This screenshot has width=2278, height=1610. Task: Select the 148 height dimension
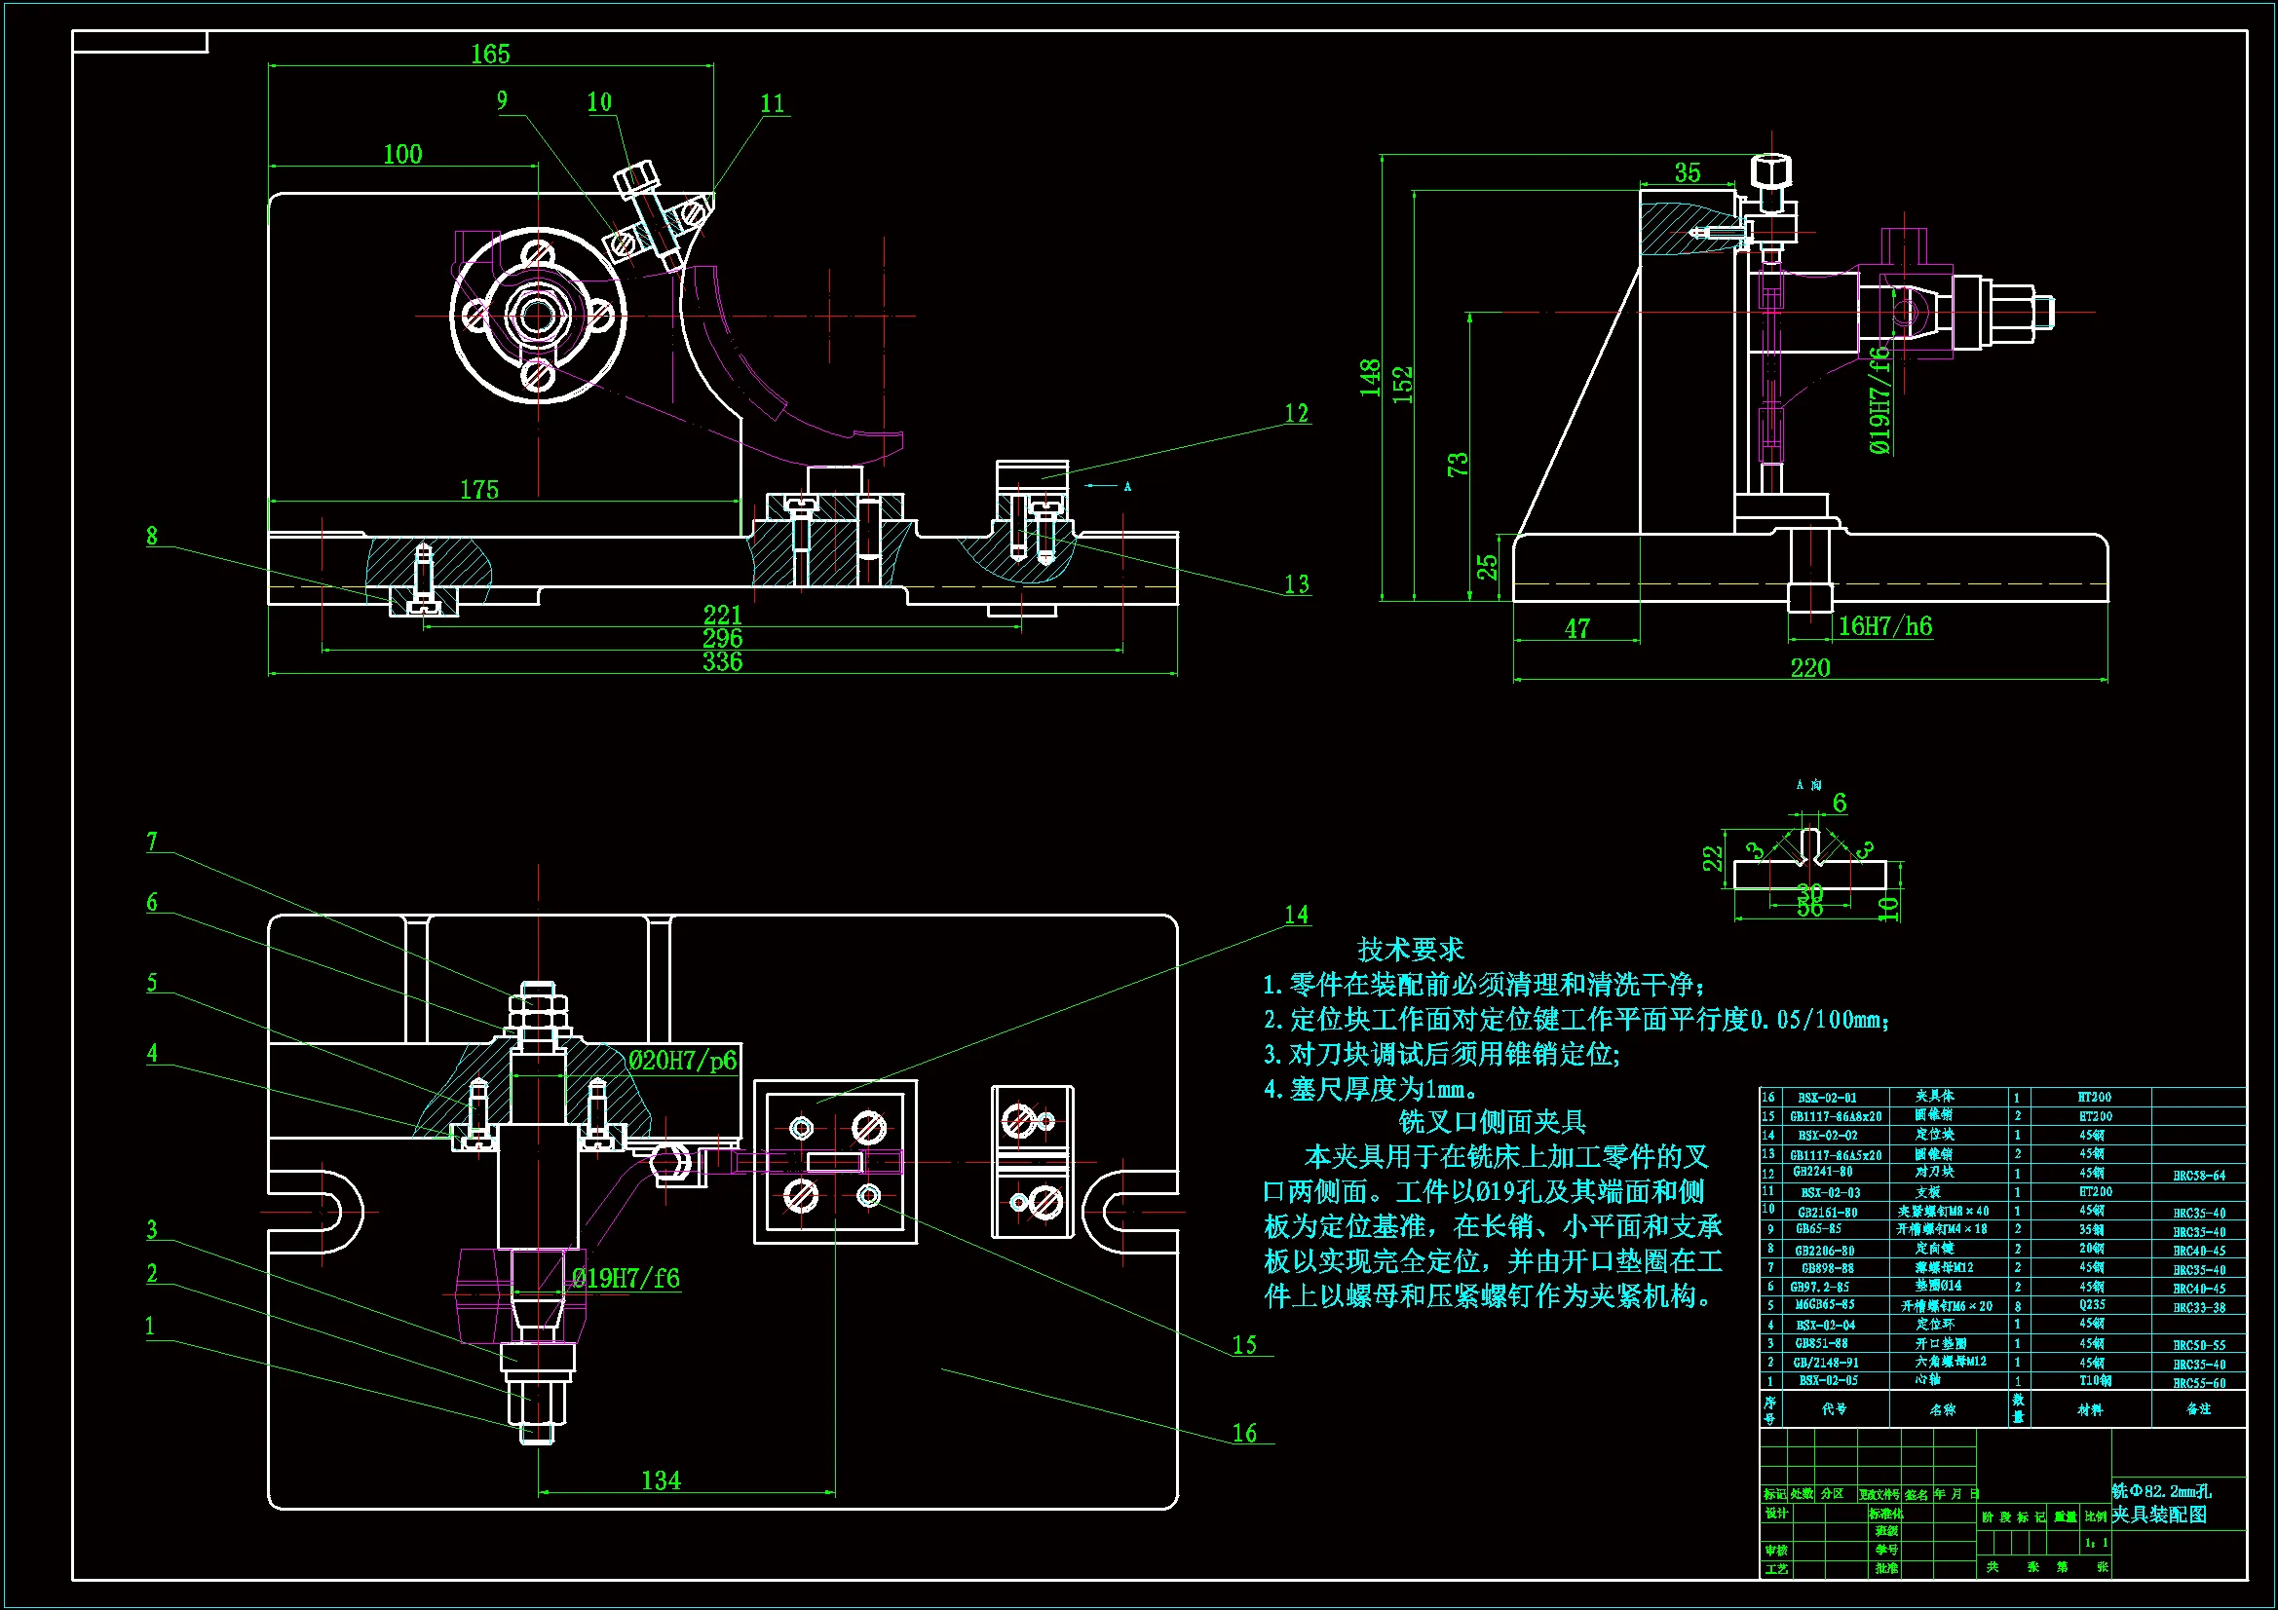tap(1370, 378)
